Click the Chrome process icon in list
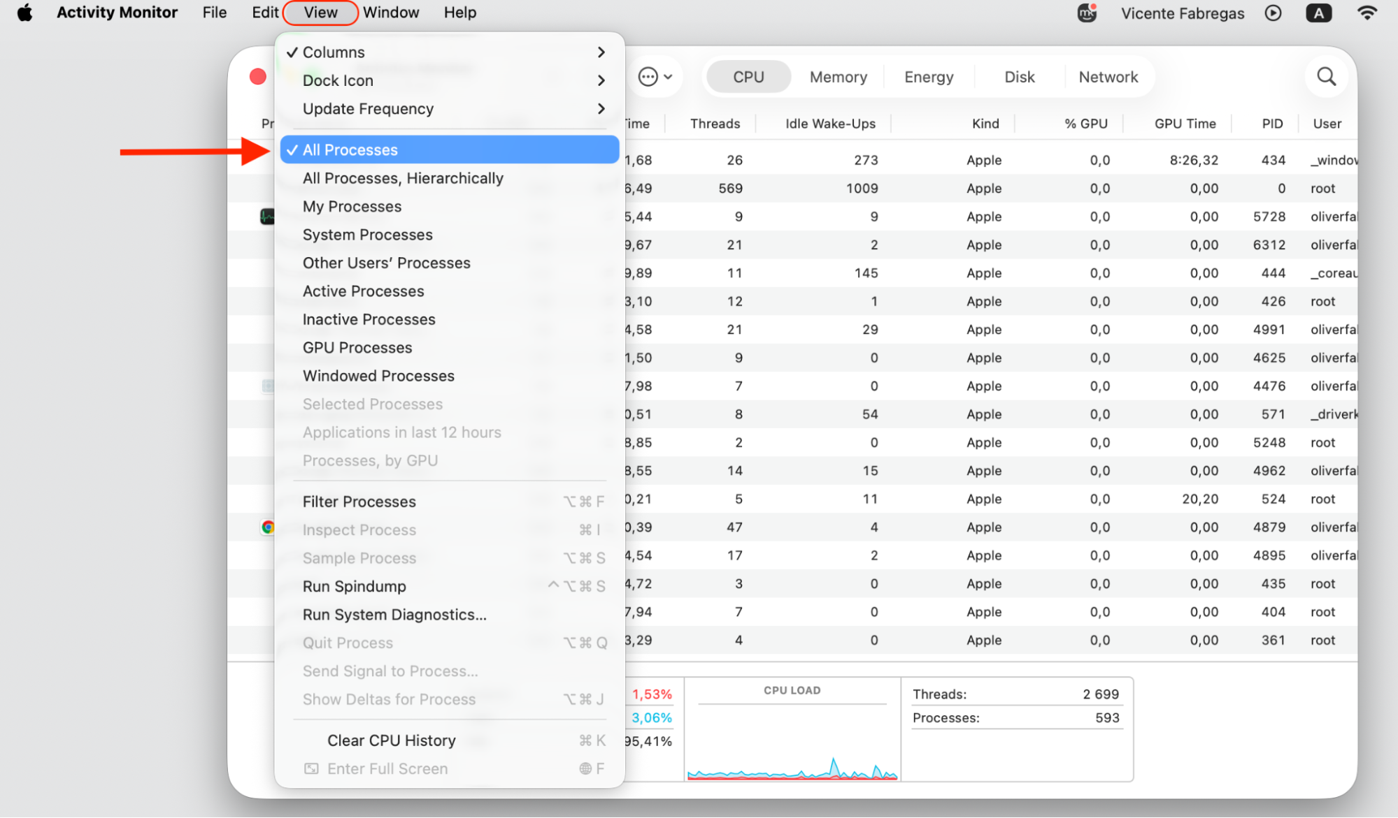The width and height of the screenshot is (1398, 818). [x=267, y=527]
